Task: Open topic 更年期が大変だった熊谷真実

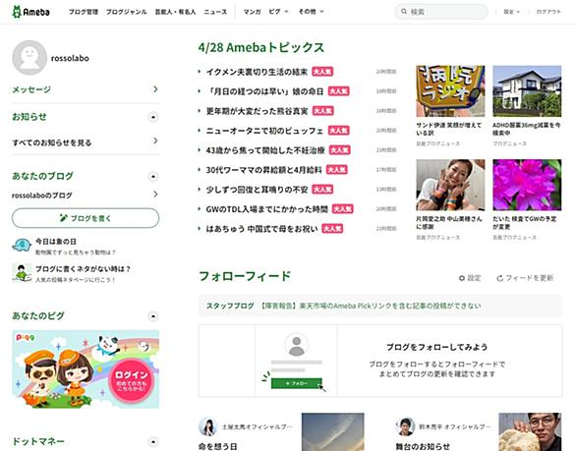Action: [x=257, y=111]
